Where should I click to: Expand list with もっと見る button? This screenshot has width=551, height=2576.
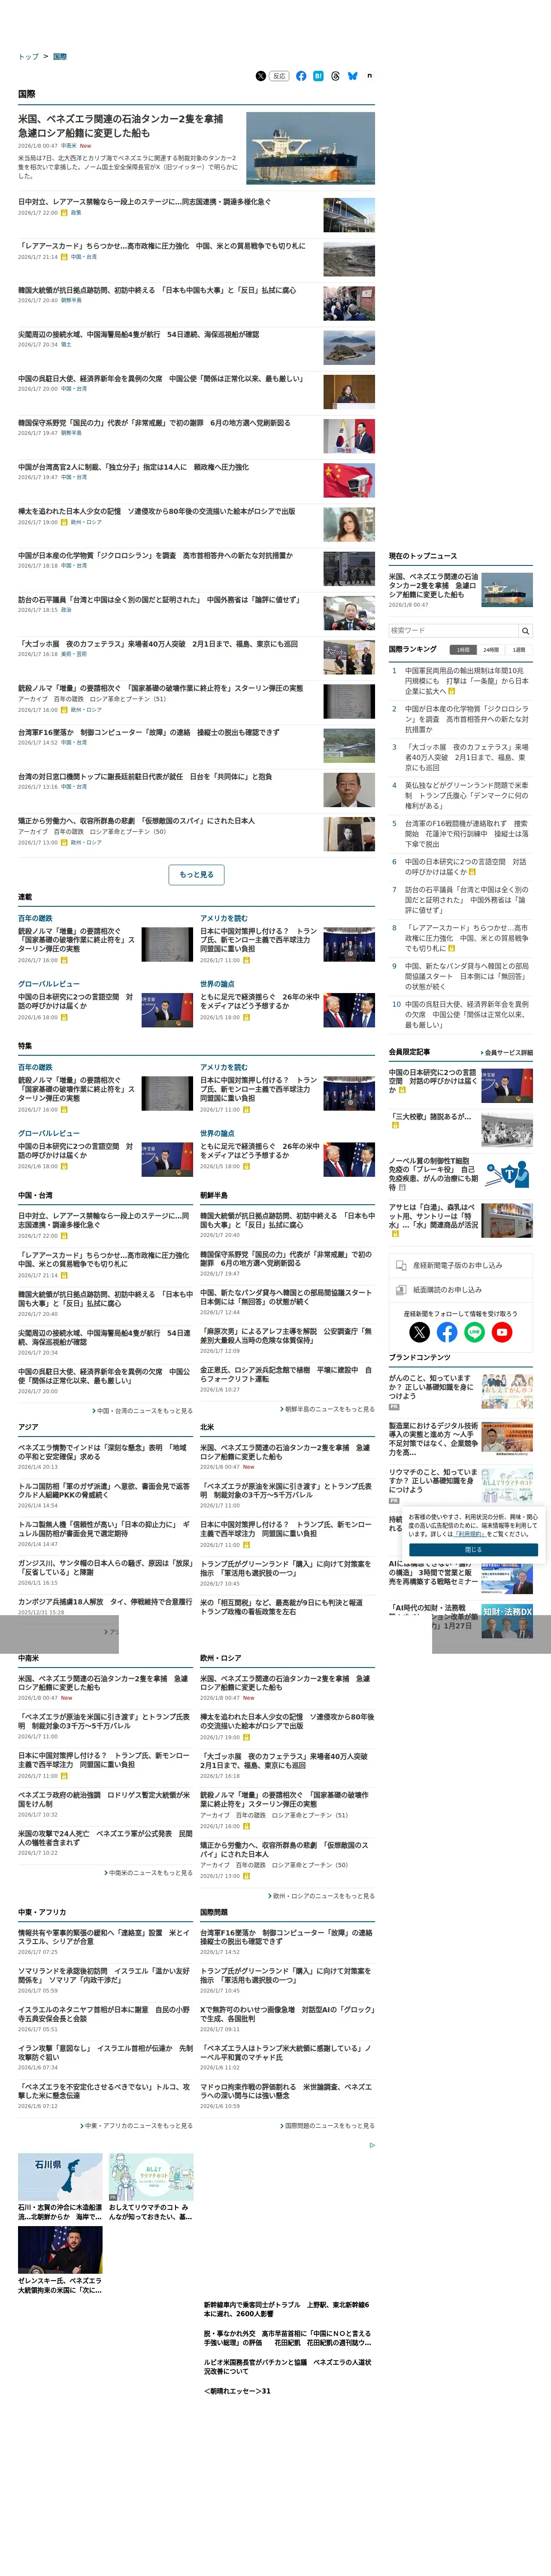click(196, 875)
